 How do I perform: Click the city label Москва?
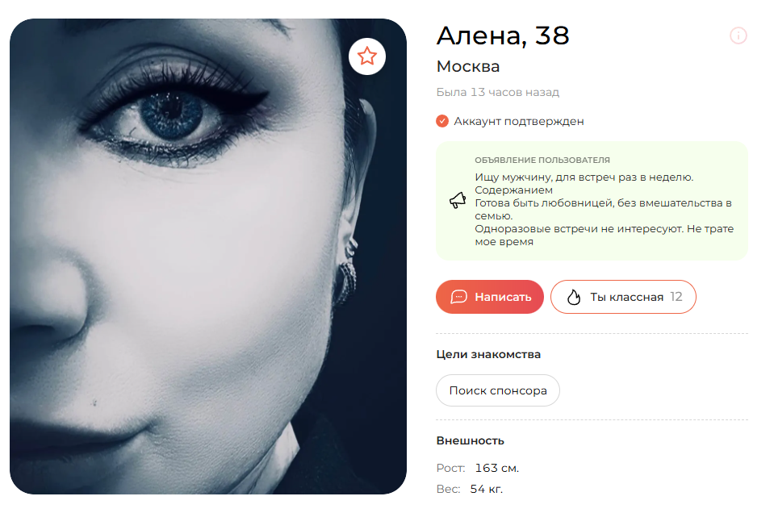pos(468,66)
